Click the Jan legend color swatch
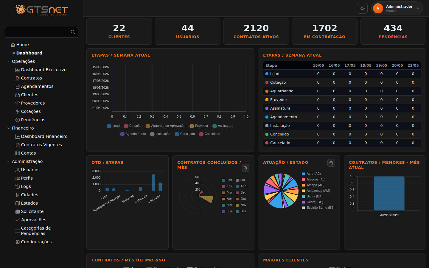 coord(223,180)
